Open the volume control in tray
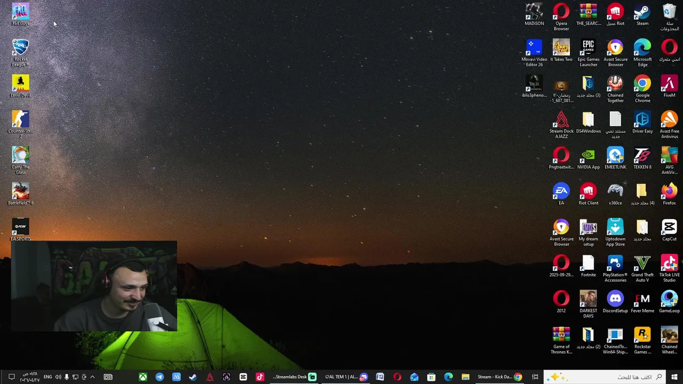This screenshot has height=384, width=683. point(58,377)
